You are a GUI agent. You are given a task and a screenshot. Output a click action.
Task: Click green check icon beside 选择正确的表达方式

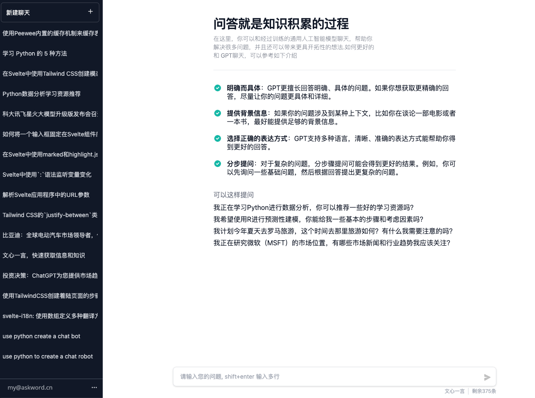[x=218, y=138]
